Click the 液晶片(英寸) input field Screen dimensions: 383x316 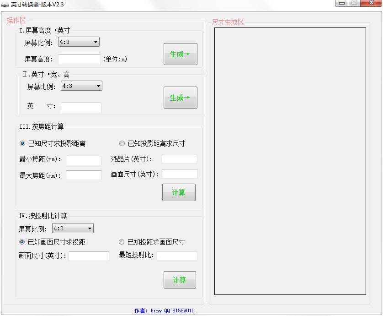pos(179,158)
